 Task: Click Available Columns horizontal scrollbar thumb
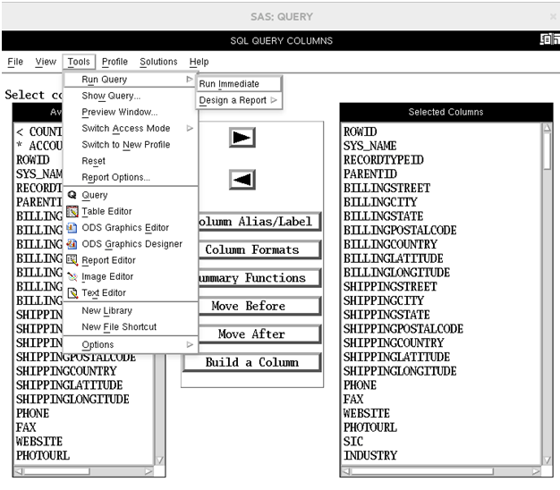(x=56, y=471)
